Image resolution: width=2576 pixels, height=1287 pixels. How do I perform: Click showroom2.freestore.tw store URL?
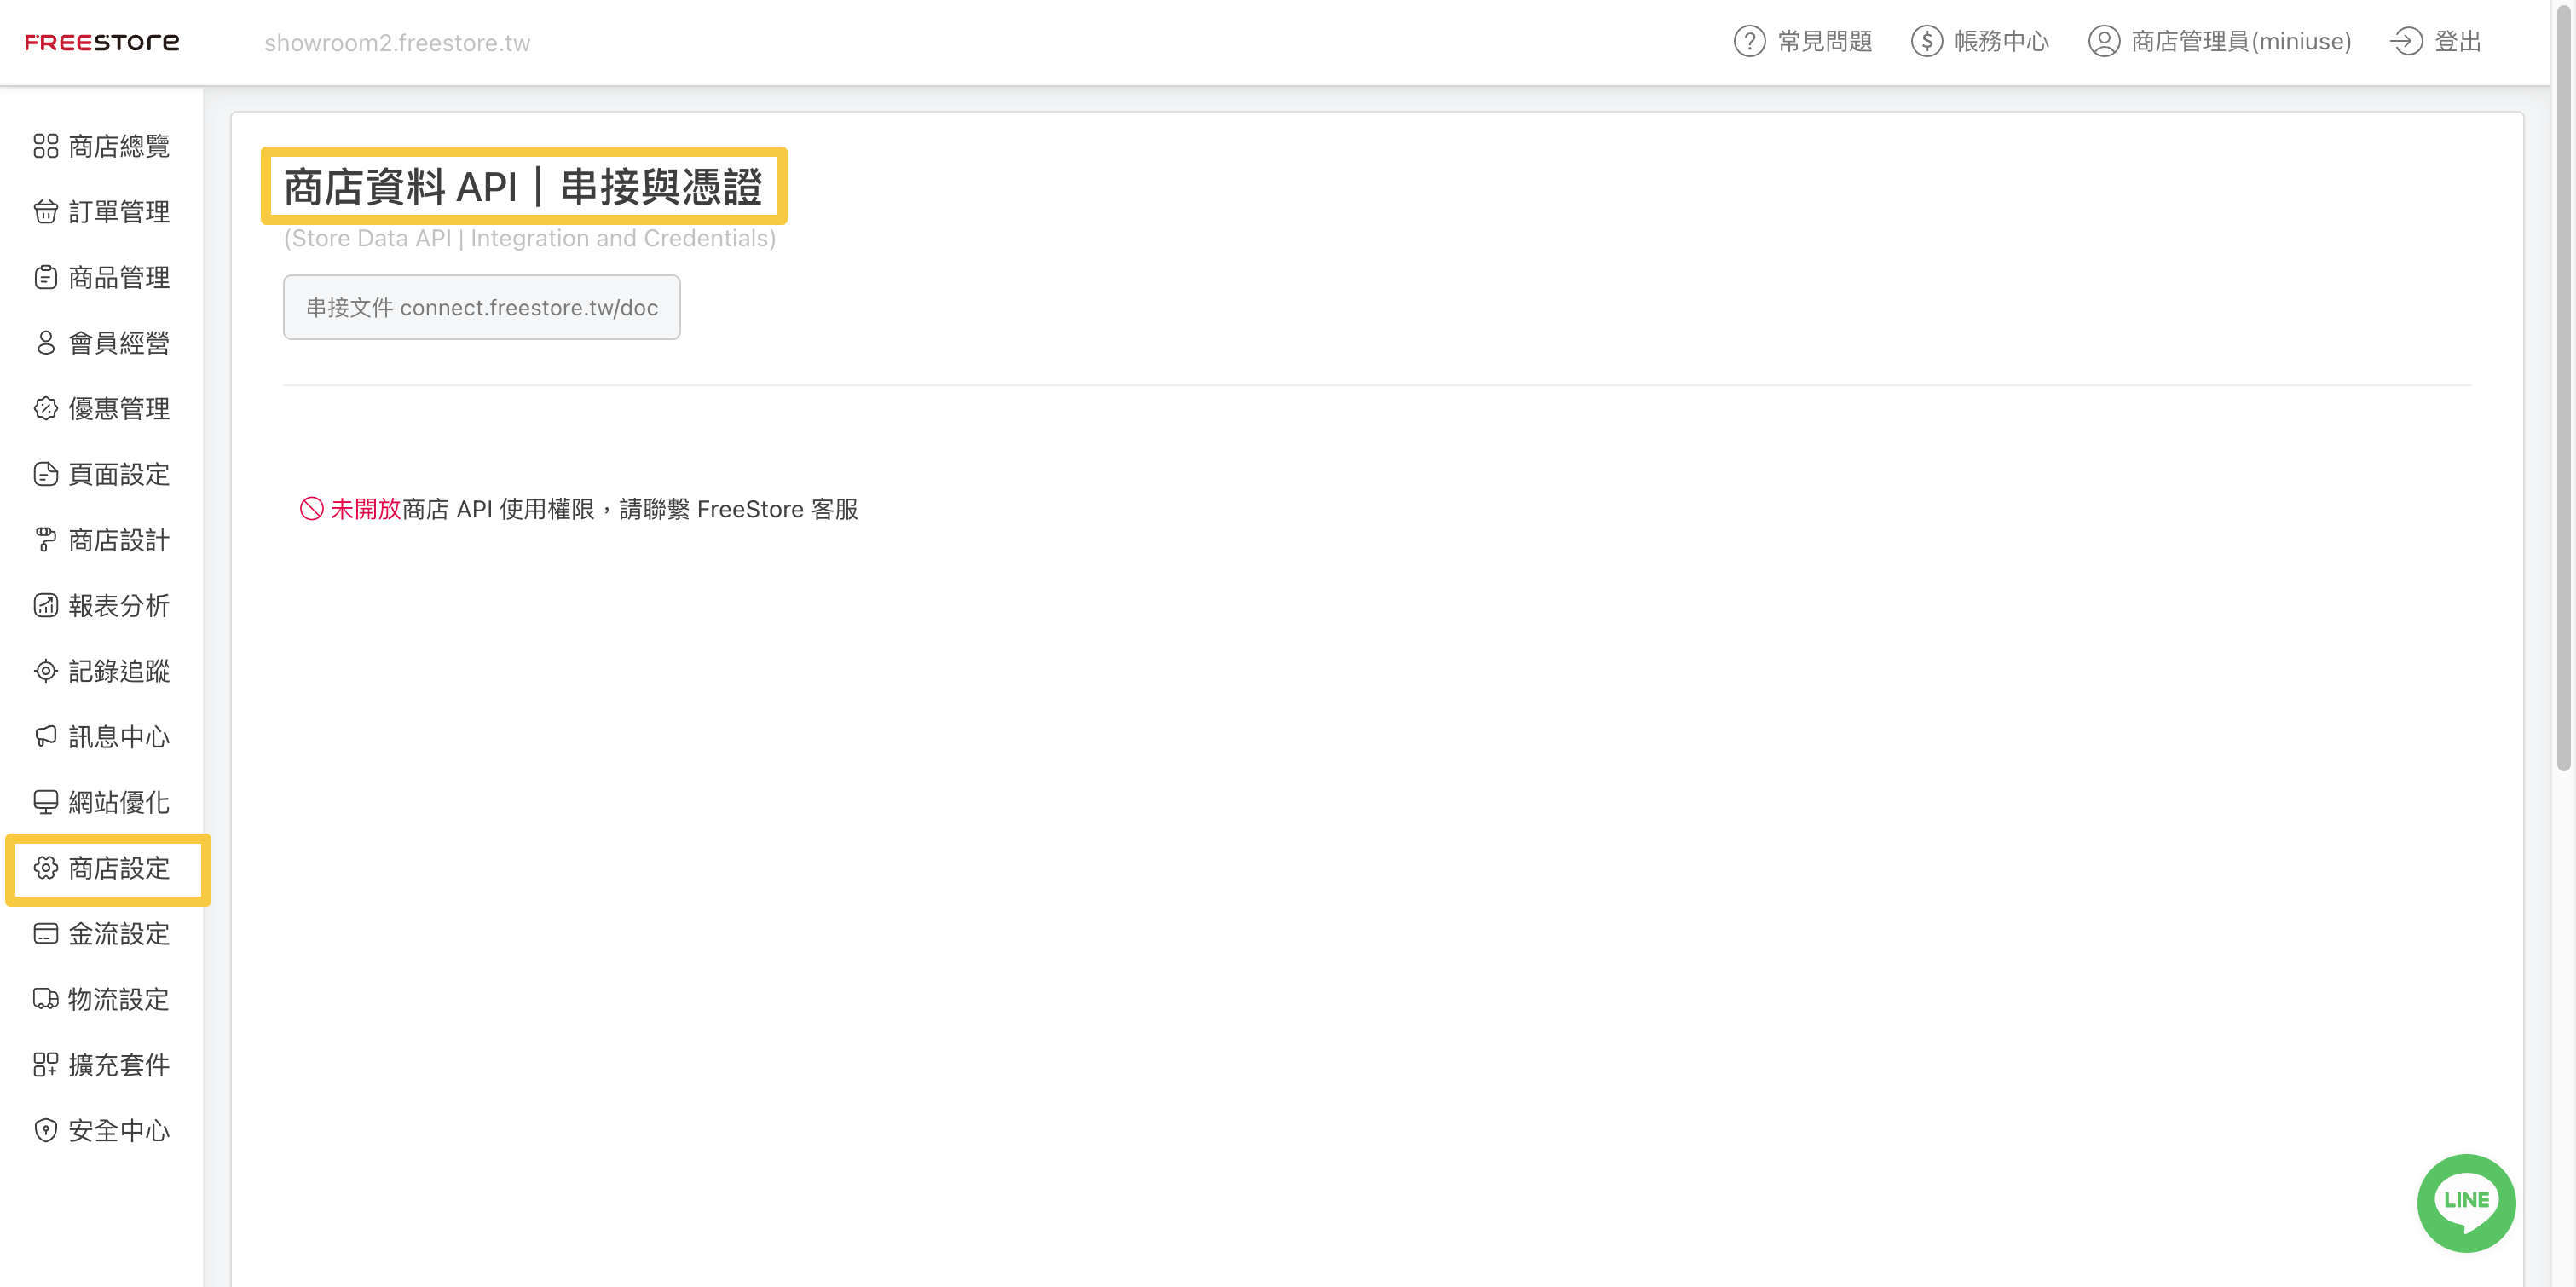[397, 43]
